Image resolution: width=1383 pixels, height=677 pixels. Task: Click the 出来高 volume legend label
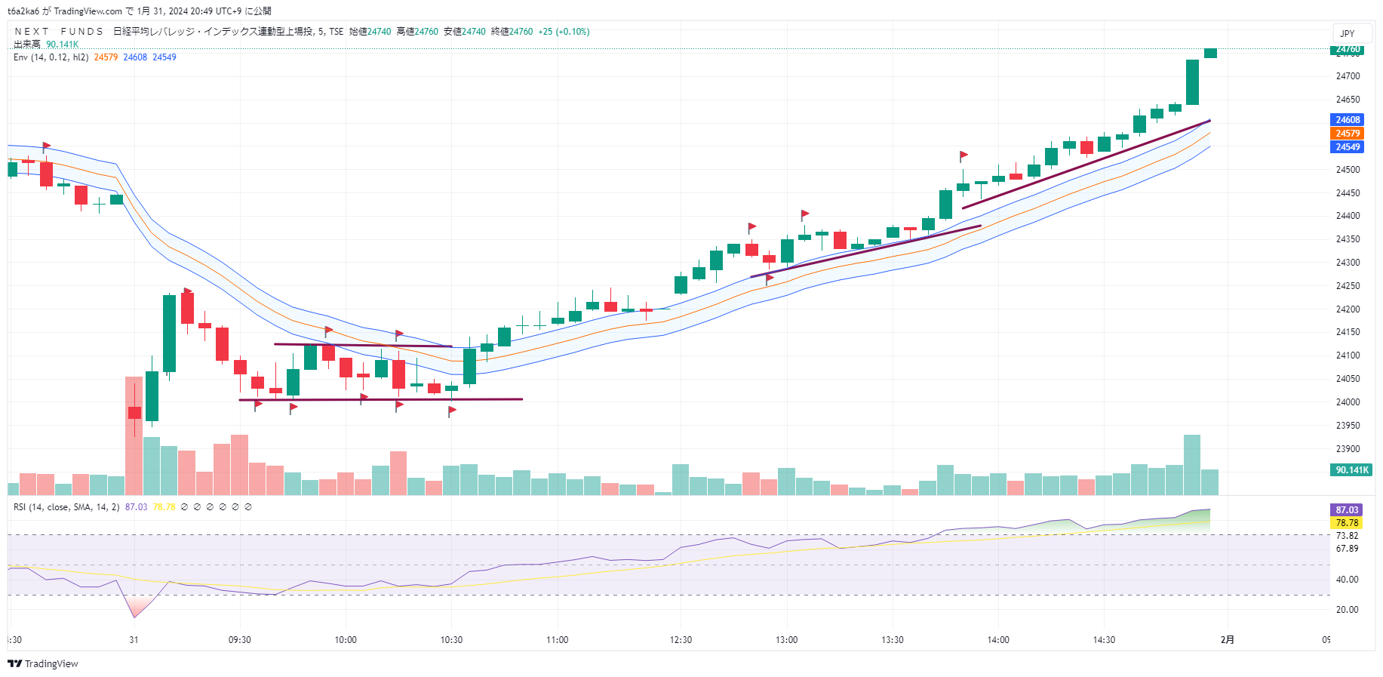[27, 45]
